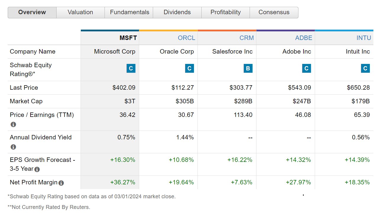387x219 pixels.
Task: Click ORCL dividend yield 1.44%
Action: coord(185,137)
